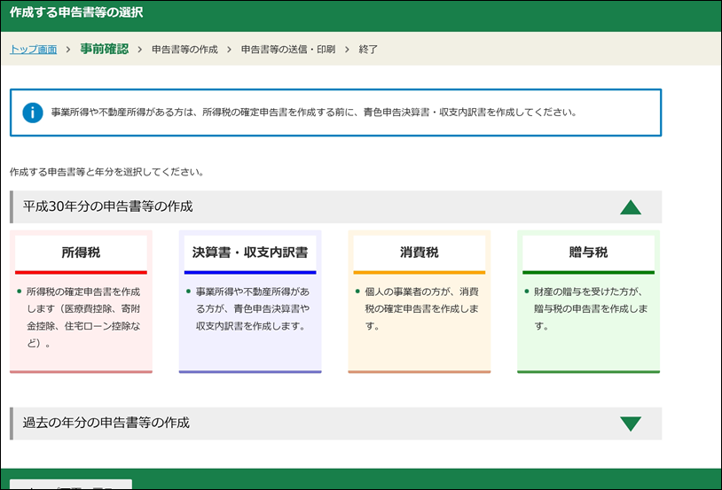Viewport: 722px width, 490px height.
Task: Click the 申告書等の作成 breadcrumb step
Action: [x=184, y=50]
